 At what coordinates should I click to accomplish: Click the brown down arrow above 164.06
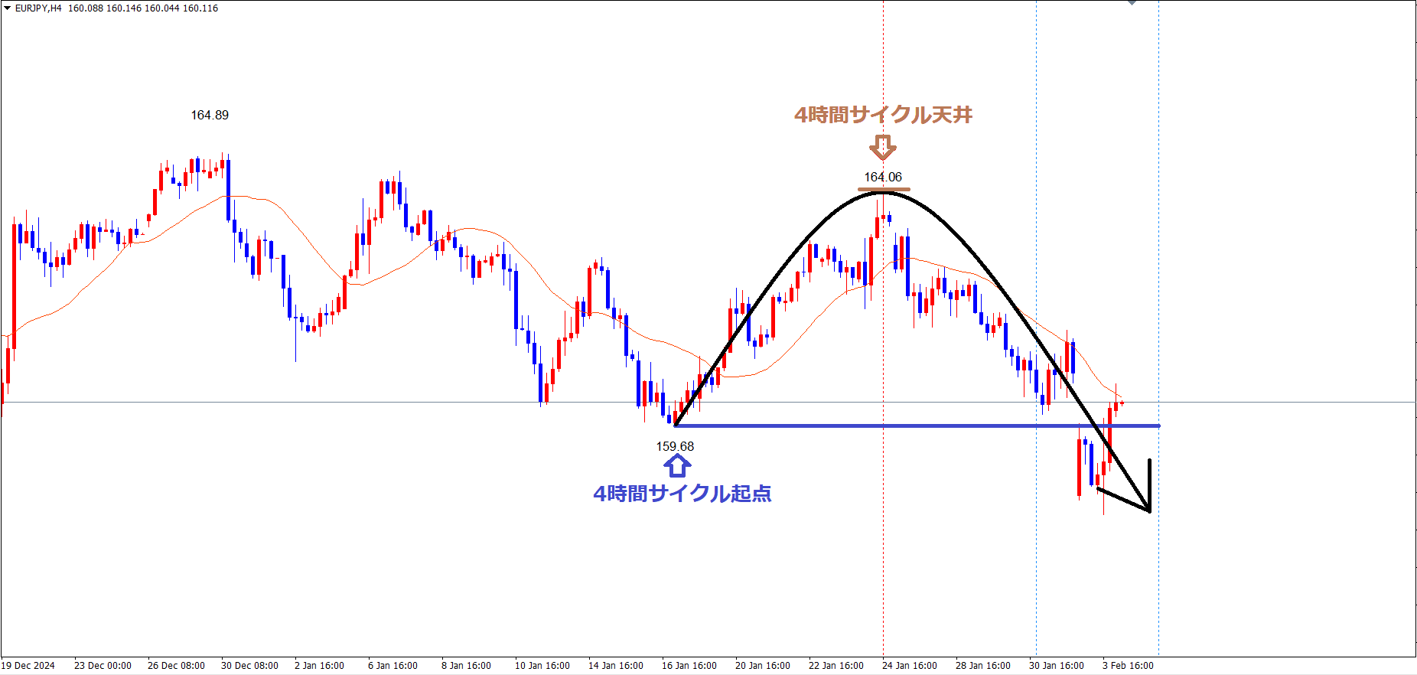pos(883,147)
